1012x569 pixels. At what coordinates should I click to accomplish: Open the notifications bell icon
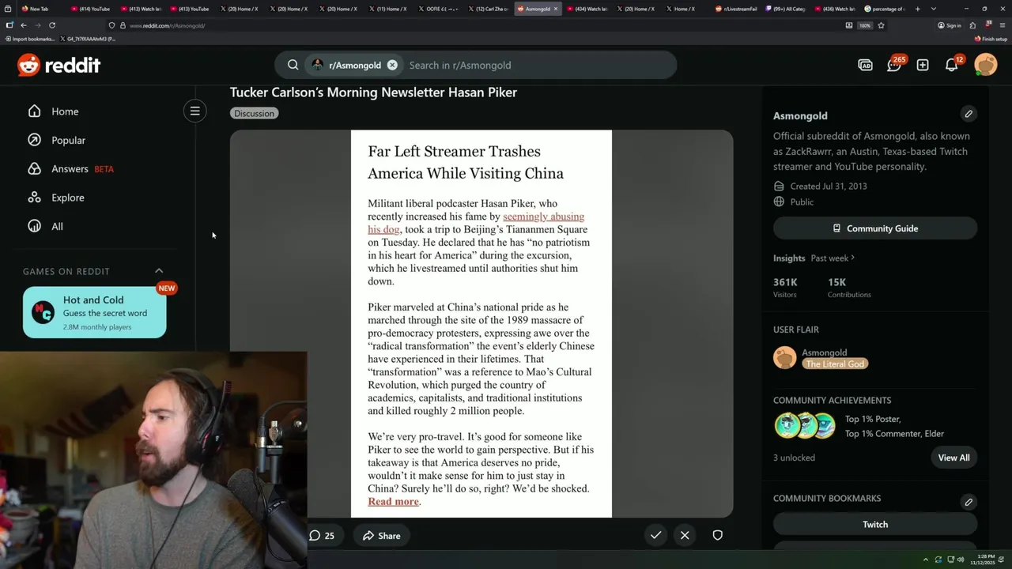pyautogui.click(x=952, y=65)
